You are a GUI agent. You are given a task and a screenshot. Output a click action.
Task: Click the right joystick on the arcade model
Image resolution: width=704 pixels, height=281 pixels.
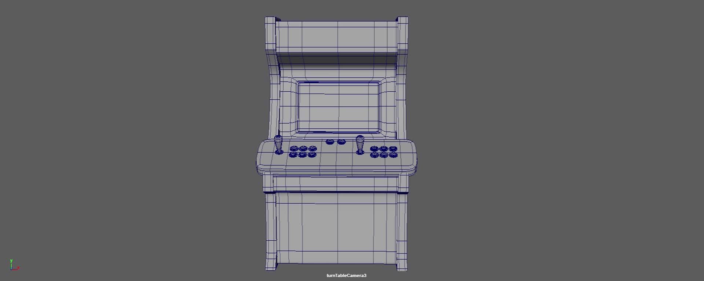pyautogui.click(x=360, y=145)
